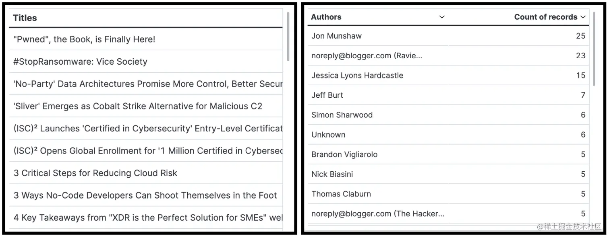Image resolution: width=609 pixels, height=238 pixels.
Task: Select the record count 25 cell
Action: [519, 36]
